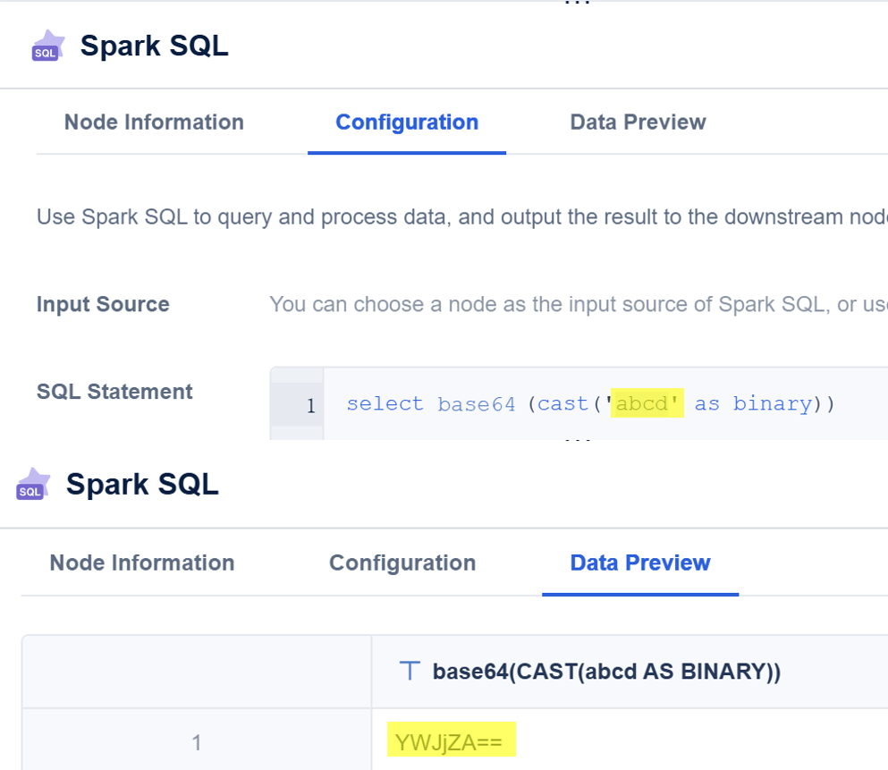This screenshot has width=888, height=770.
Task: Click the binary keyword in the SQL statement
Action: (x=772, y=404)
